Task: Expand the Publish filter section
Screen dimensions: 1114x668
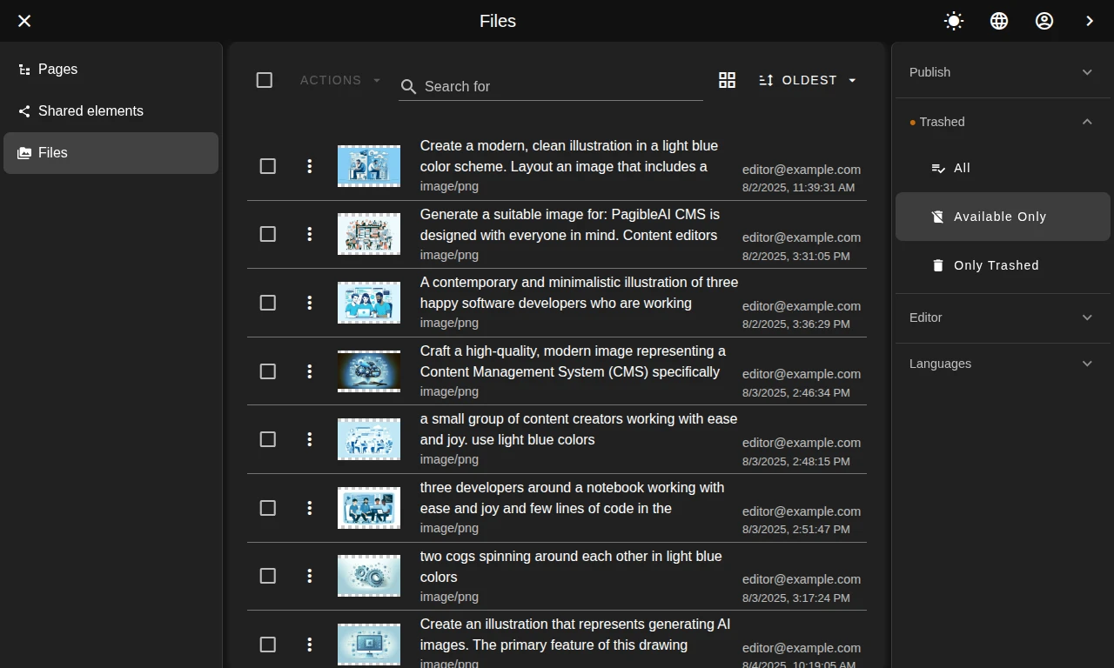Action: click(x=1001, y=72)
